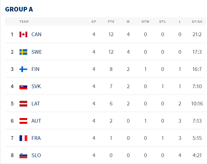Open the LAT team link

point(36,104)
